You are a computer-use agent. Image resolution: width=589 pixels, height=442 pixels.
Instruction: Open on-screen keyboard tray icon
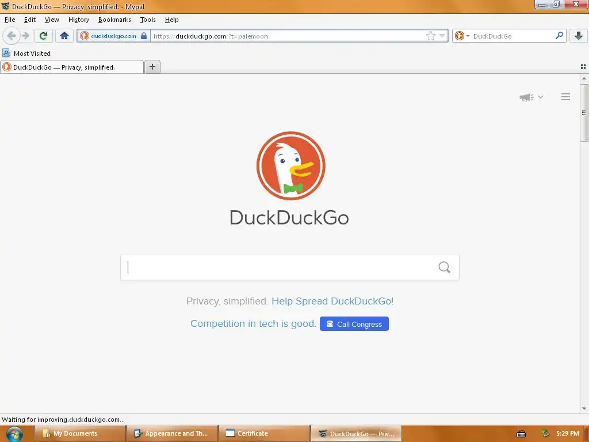[x=521, y=434]
